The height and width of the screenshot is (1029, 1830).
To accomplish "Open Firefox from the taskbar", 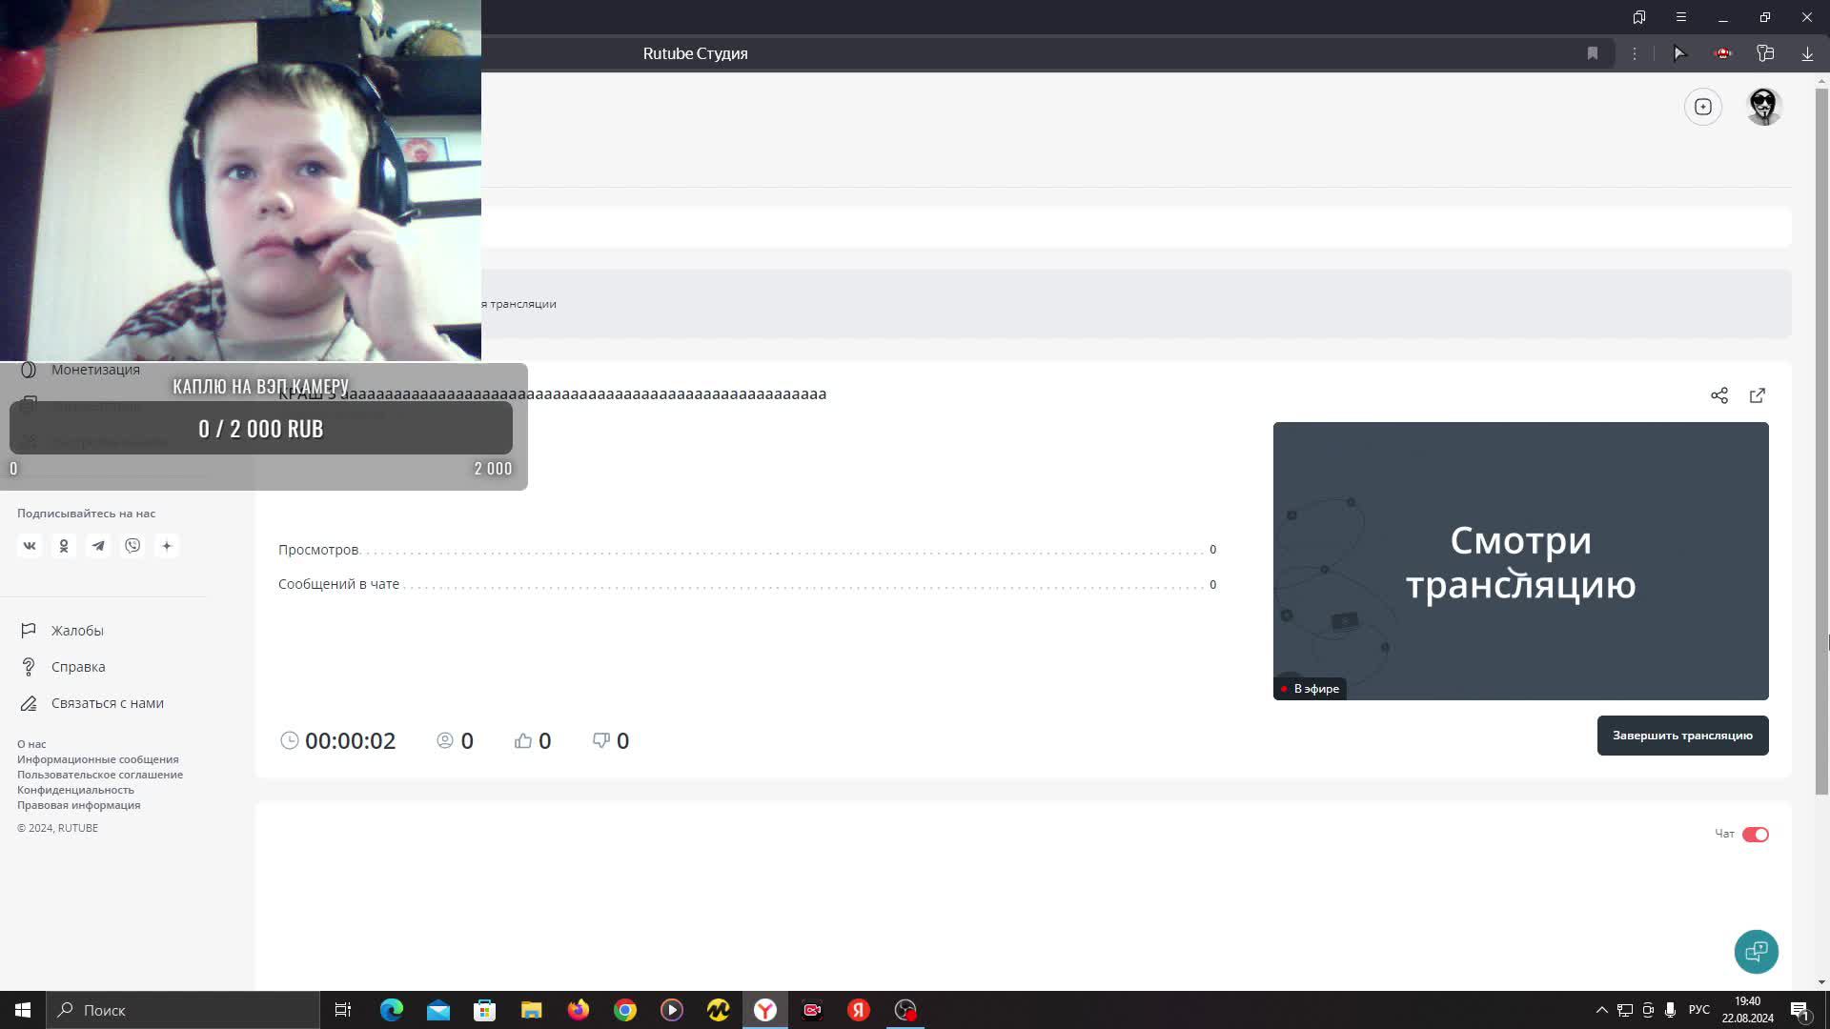I will pyautogui.click(x=579, y=1010).
